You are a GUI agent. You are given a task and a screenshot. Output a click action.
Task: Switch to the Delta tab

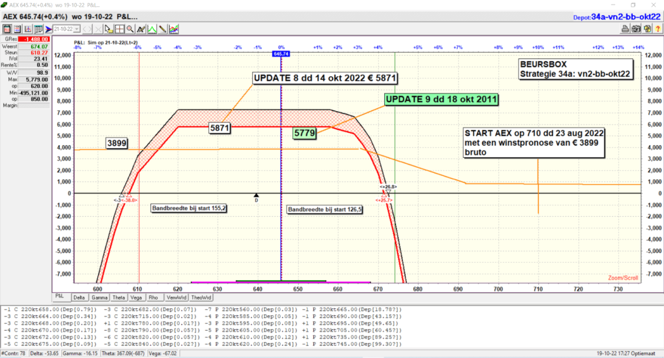point(79,297)
